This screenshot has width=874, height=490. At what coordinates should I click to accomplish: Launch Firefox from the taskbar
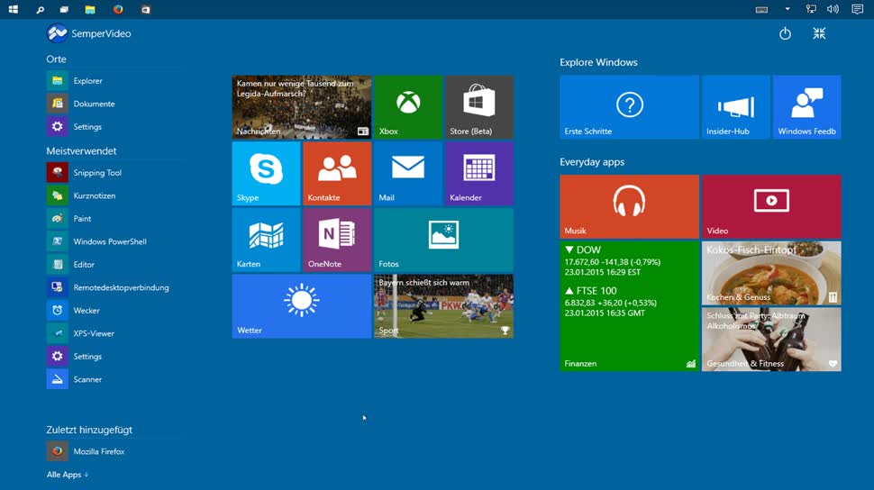118,10
